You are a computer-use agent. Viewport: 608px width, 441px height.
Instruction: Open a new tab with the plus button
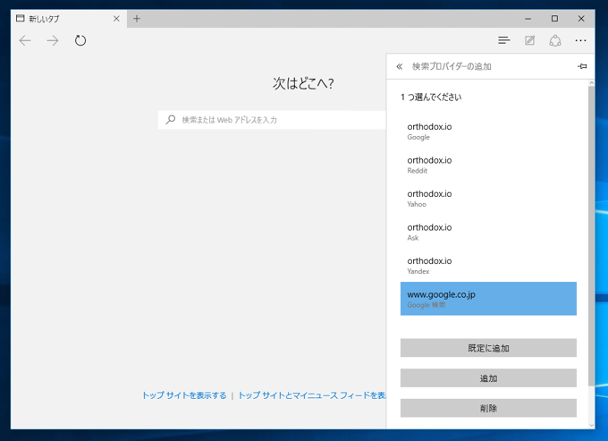[x=137, y=18]
